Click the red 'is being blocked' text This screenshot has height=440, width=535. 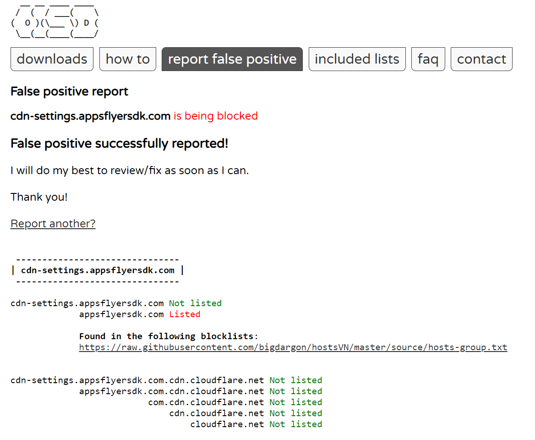click(216, 116)
